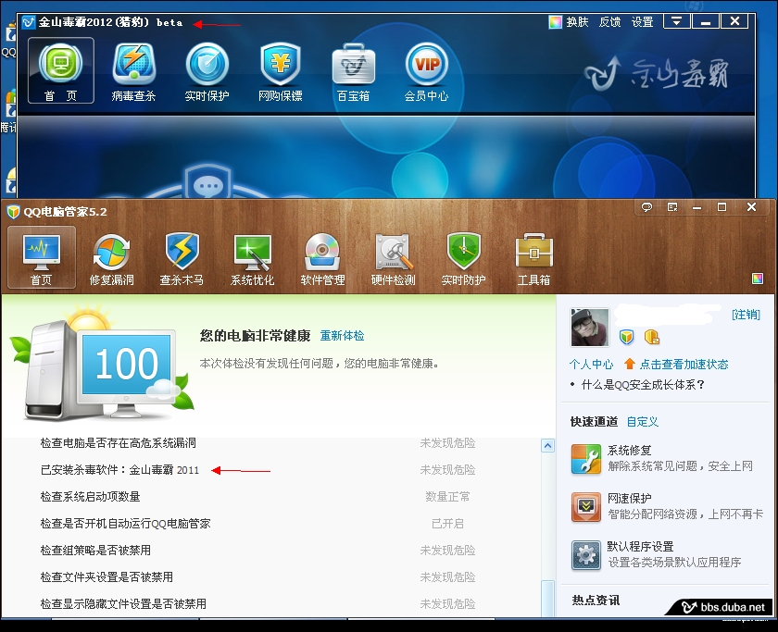Click the 快速通道 section heading
778x632 pixels.
(594, 422)
